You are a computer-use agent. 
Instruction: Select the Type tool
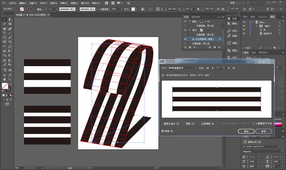pos(4,33)
